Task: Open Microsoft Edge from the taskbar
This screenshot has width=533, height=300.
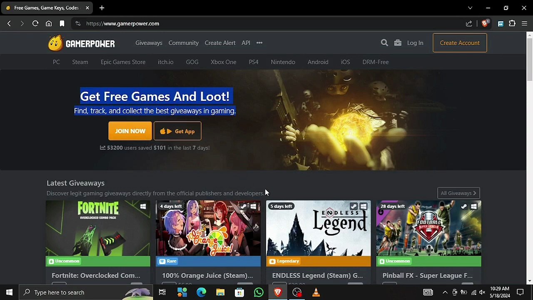Action: tap(201, 292)
